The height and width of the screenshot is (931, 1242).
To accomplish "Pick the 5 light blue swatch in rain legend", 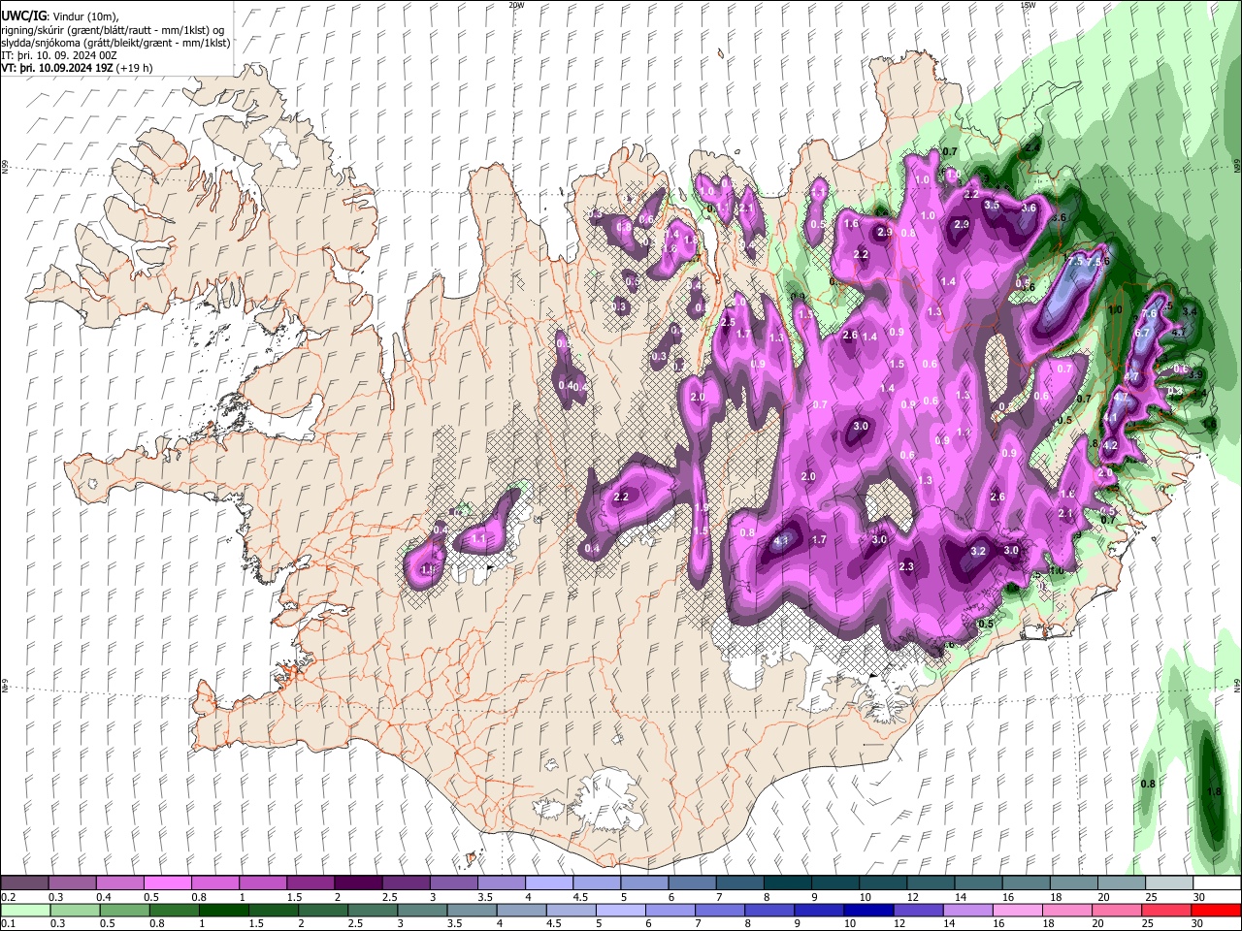I will pos(622,910).
